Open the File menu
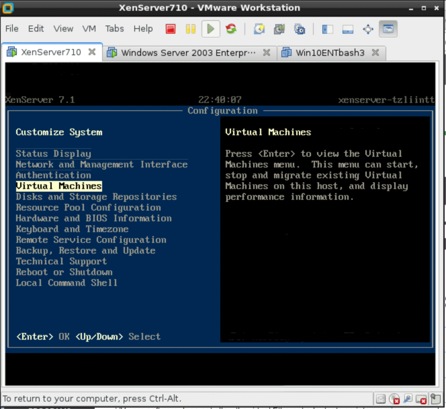 (x=12, y=29)
